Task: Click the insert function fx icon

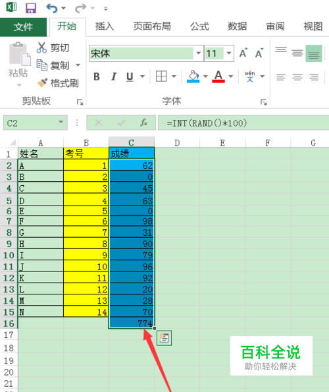Action: point(144,123)
